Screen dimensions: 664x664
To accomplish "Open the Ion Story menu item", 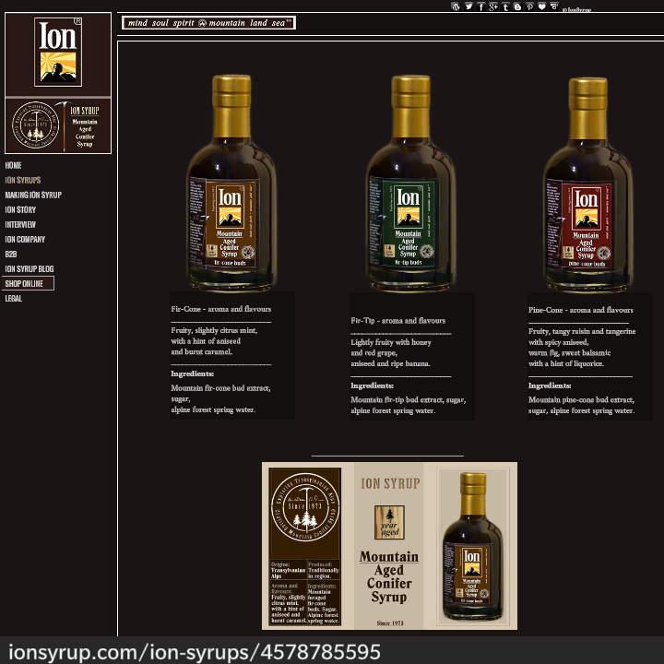I will point(20,209).
